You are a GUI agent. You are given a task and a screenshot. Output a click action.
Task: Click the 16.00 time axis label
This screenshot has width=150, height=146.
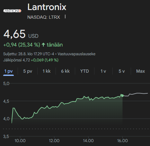pyautogui.click(x=122, y=141)
